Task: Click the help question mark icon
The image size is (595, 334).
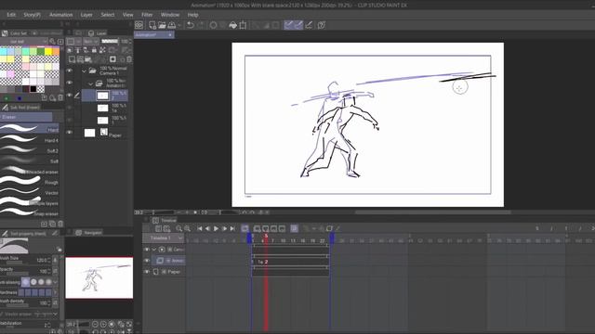Action: tap(321, 25)
